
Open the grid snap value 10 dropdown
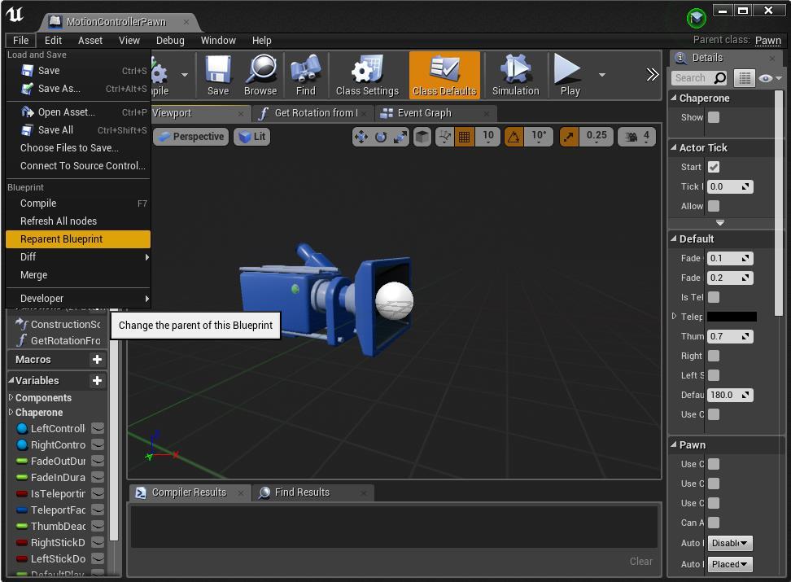[487, 137]
